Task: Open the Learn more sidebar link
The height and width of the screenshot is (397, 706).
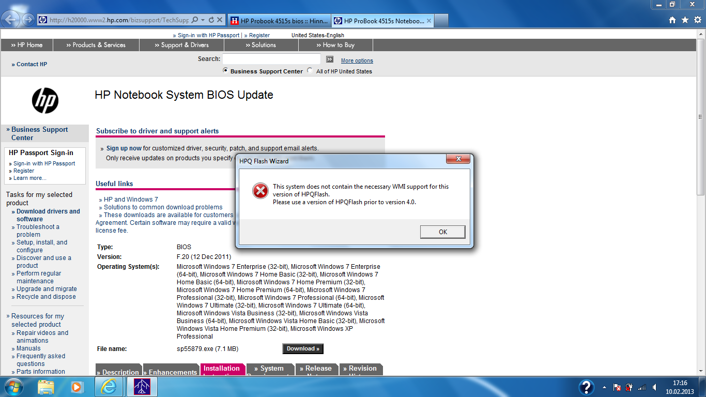Action: [x=30, y=178]
